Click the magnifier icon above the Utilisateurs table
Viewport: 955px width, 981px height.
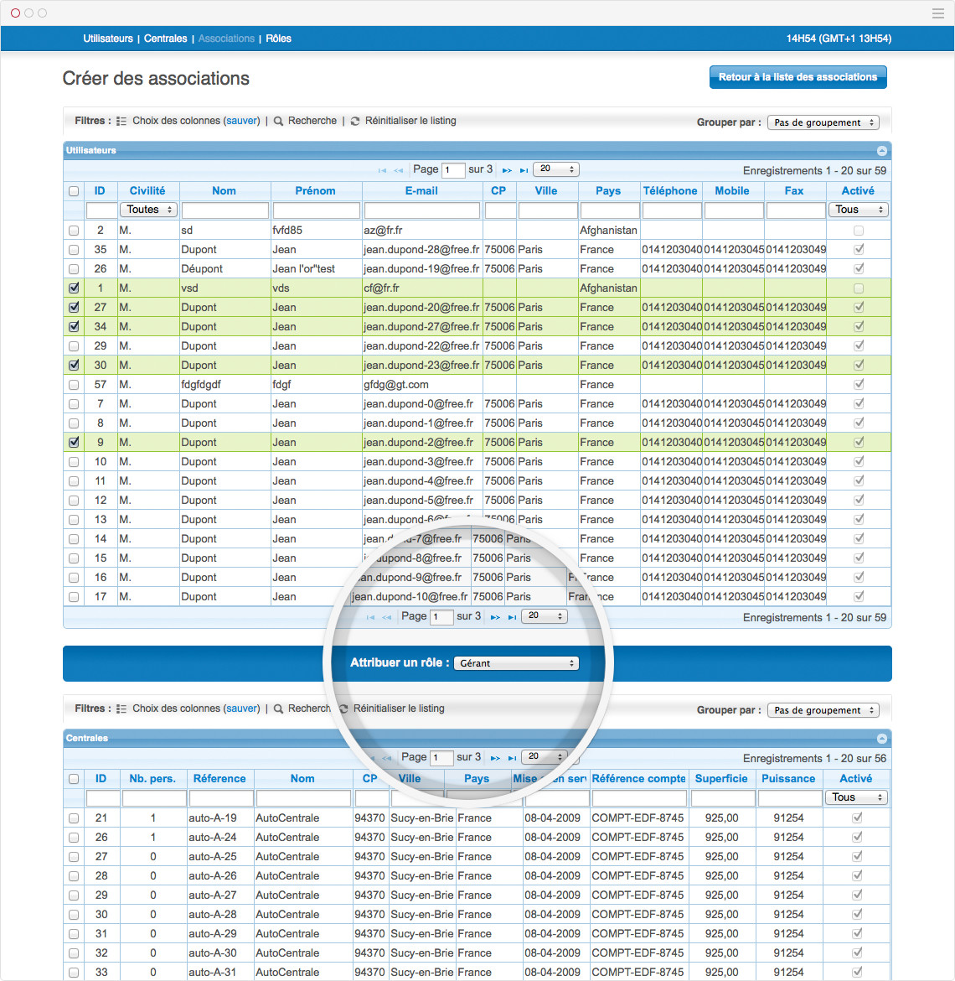[279, 122]
